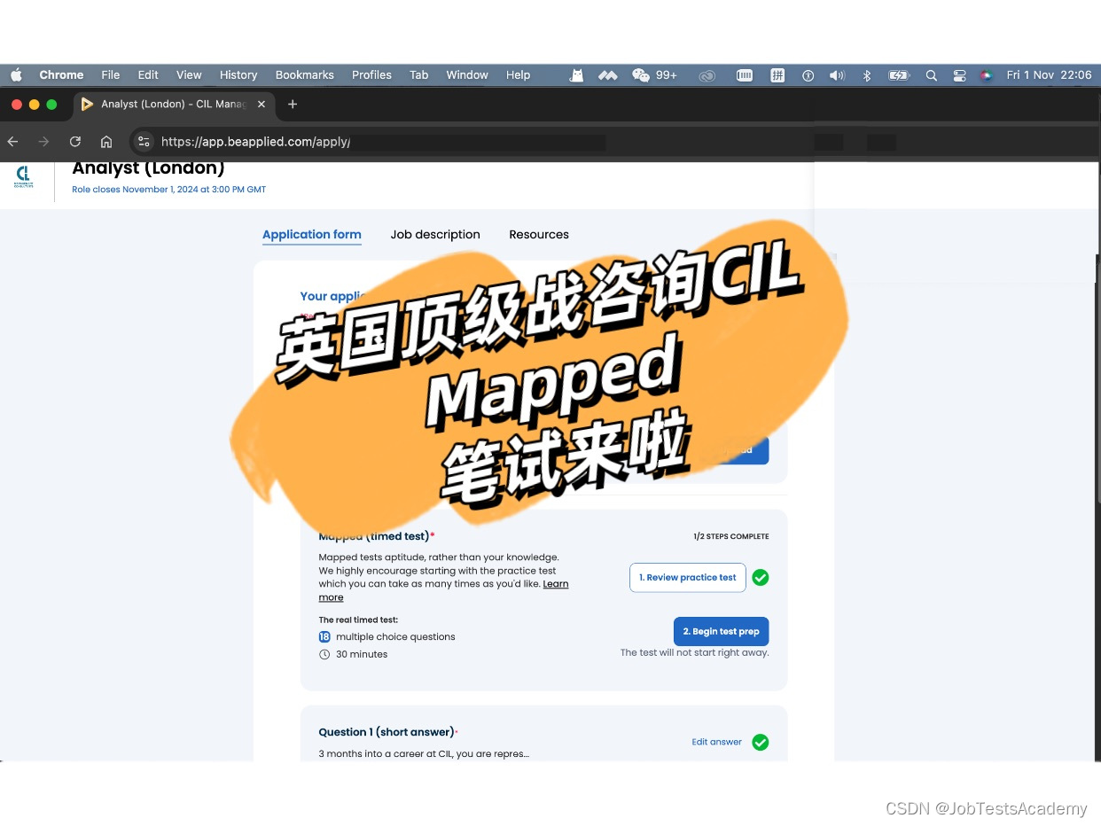Click the Mapped (timed test) heading

pyautogui.click(x=376, y=536)
